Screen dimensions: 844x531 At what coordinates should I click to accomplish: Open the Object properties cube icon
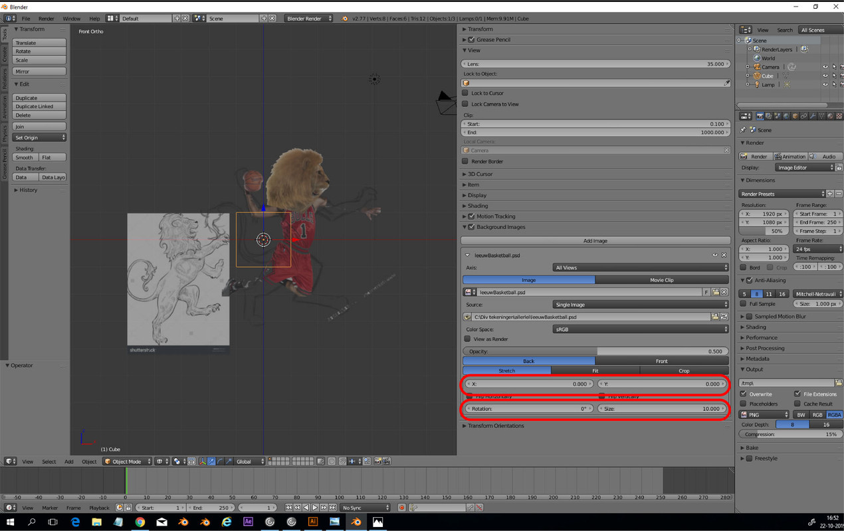coord(795,116)
